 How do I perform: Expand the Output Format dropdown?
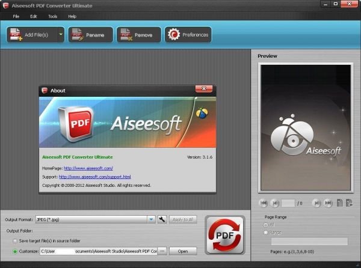click(151, 219)
